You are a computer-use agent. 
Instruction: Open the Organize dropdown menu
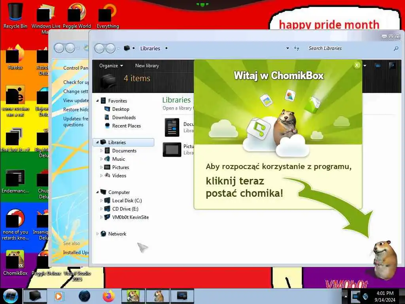tap(111, 66)
